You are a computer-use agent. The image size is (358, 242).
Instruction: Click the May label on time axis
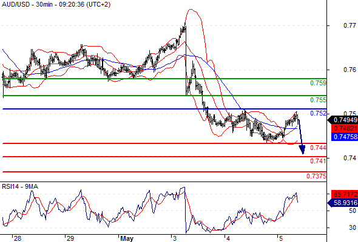(x=127, y=238)
